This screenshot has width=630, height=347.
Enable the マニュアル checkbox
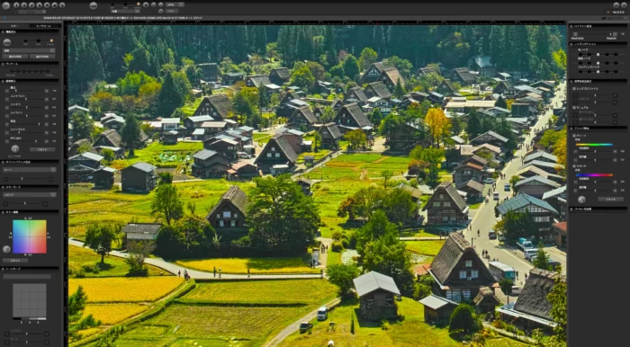point(574,108)
